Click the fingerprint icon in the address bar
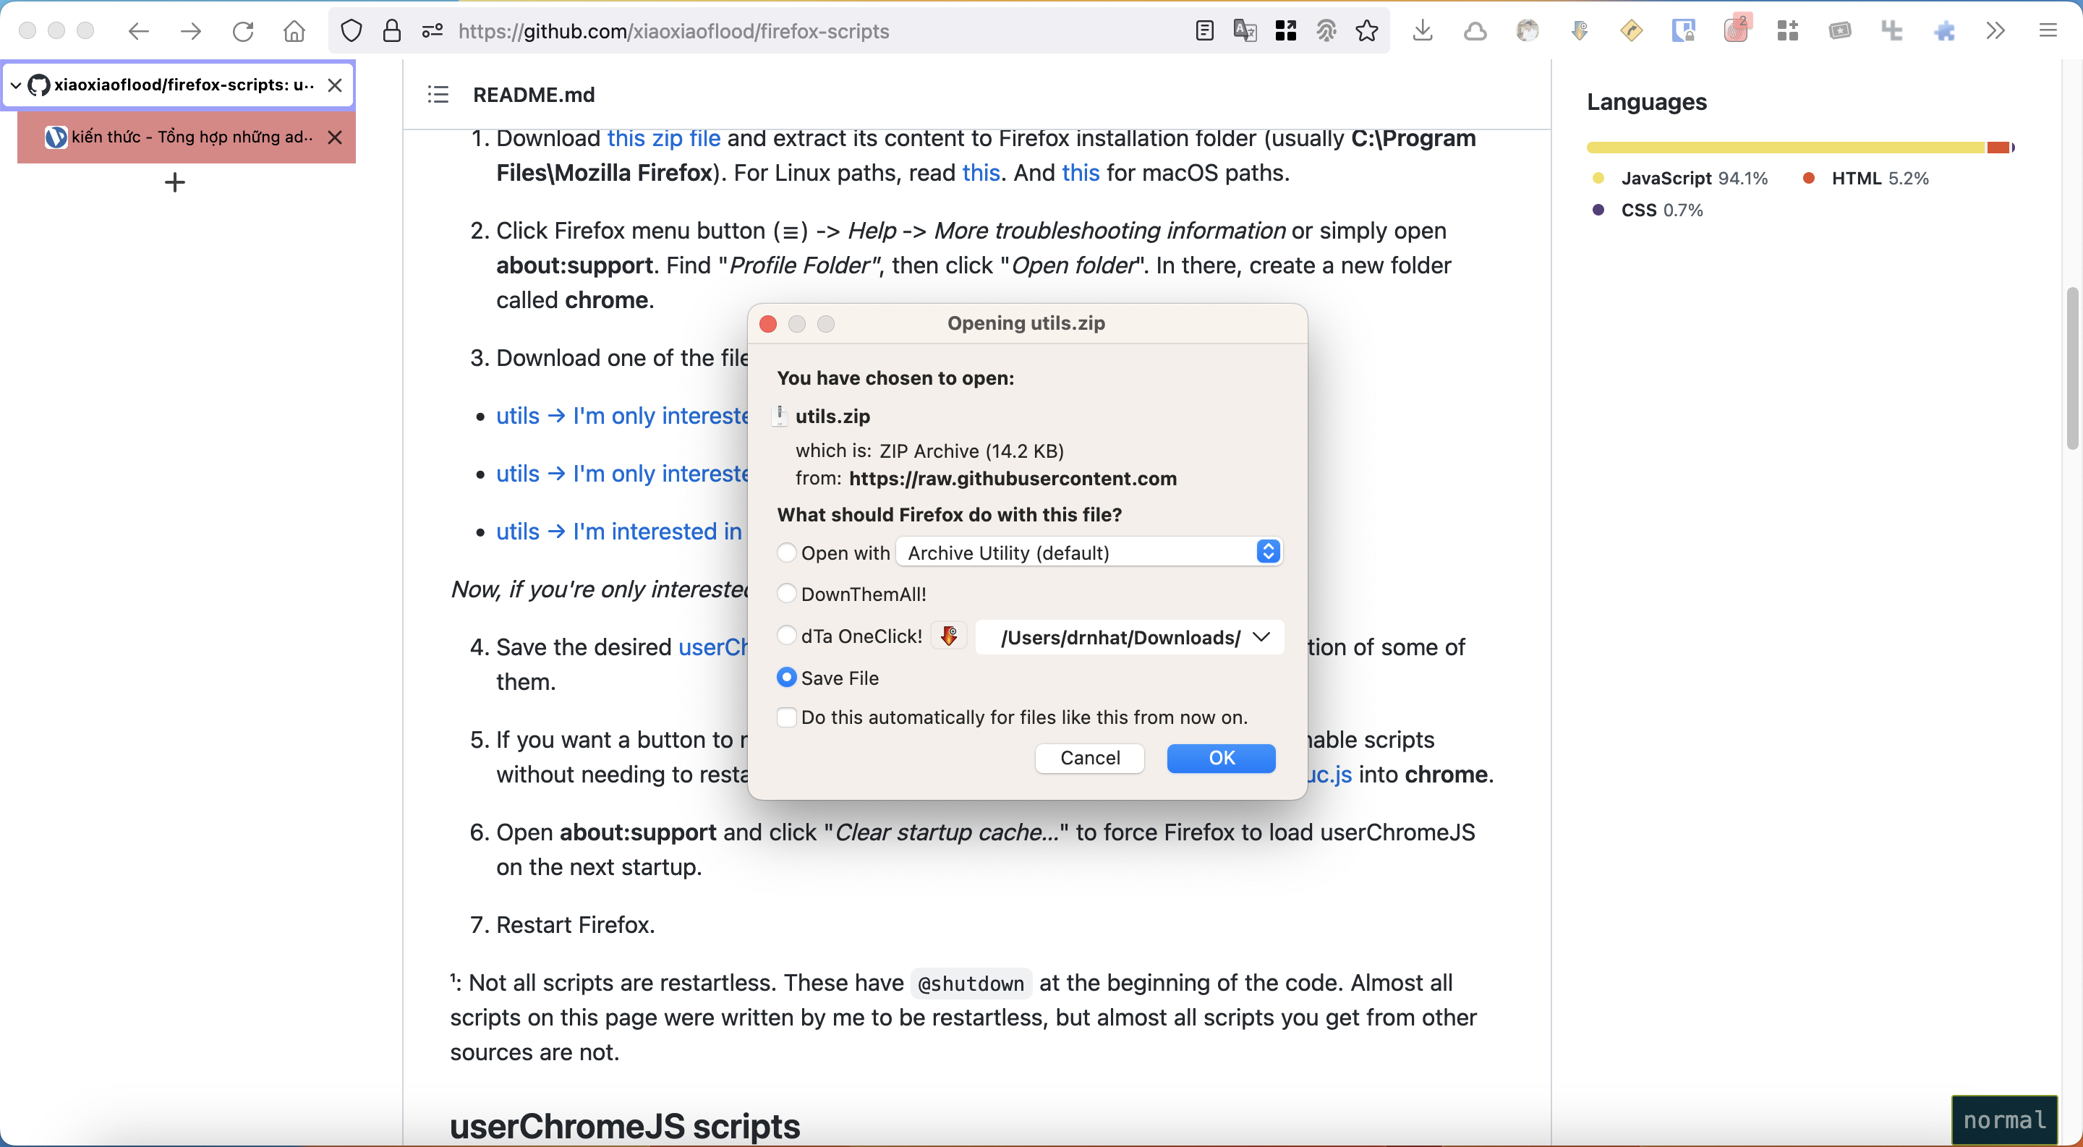2083x1147 pixels. (x=1326, y=30)
